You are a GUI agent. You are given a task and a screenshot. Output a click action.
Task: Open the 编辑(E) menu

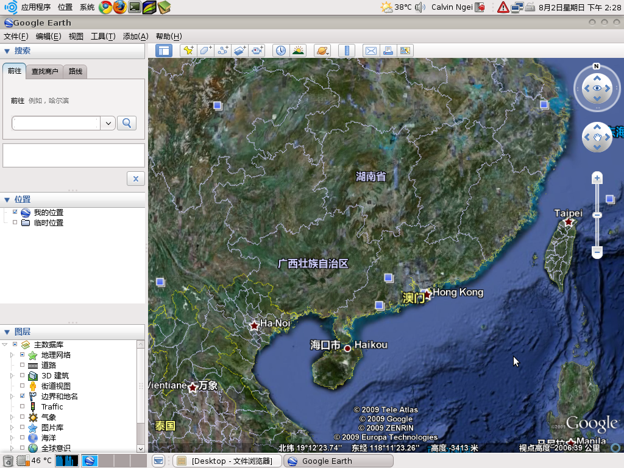49,37
